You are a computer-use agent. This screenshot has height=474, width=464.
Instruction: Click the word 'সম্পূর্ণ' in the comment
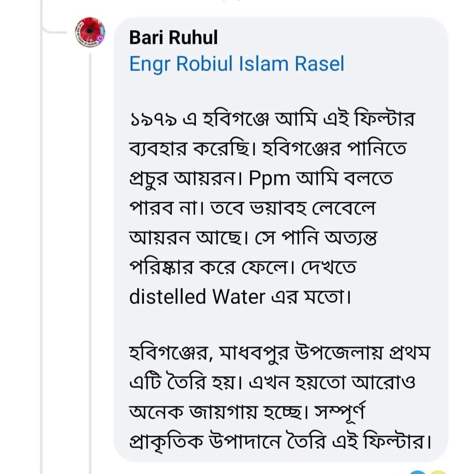coord(340,411)
